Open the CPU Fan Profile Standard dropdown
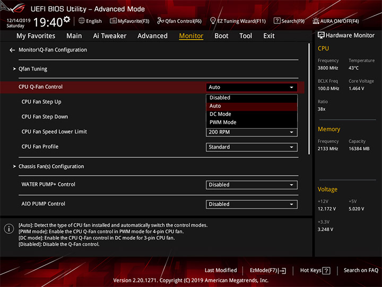Viewport: 382px width, 287px height. point(251,147)
